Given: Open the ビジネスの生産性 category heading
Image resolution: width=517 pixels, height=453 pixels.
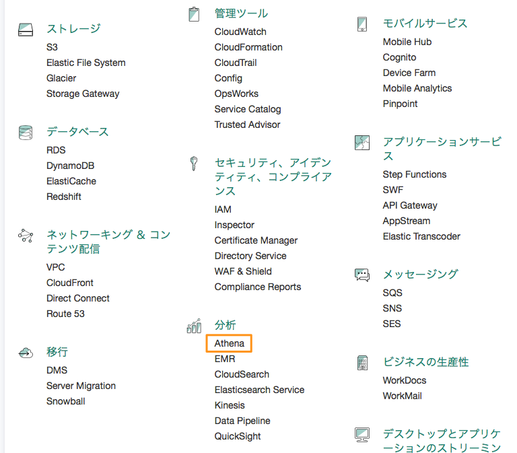Looking at the screenshot, I should (x=425, y=361).
